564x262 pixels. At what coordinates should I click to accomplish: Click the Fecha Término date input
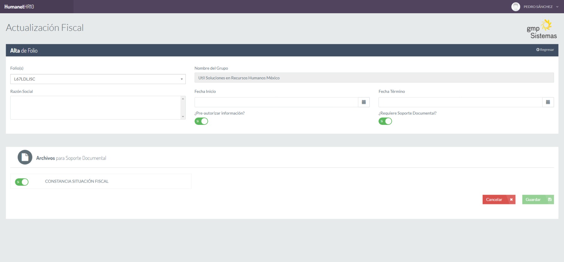460,102
